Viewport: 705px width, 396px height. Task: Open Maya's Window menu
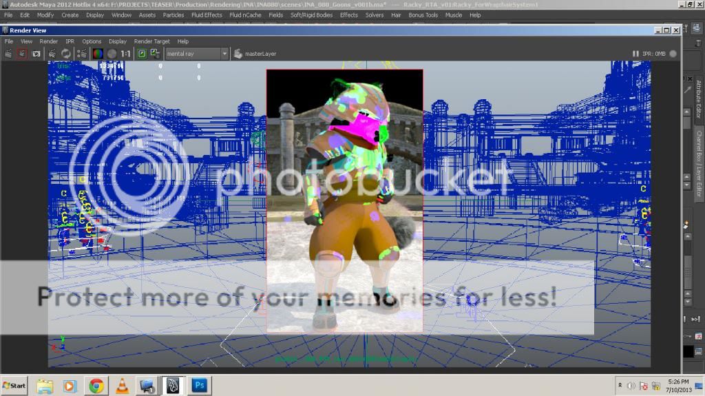point(121,15)
